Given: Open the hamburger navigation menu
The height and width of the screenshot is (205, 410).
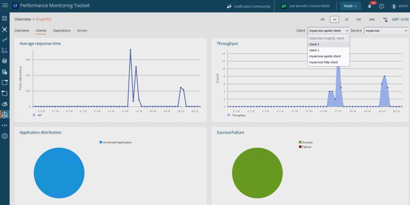Looking at the screenshot, I should pos(5,6).
